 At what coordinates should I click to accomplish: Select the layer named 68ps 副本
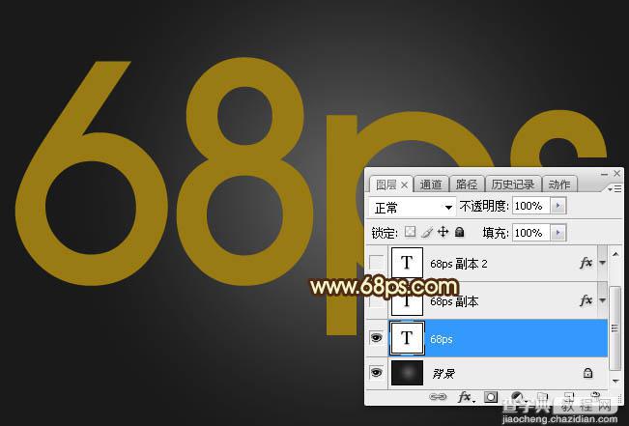pyautogui.click(x=454, y=301)
